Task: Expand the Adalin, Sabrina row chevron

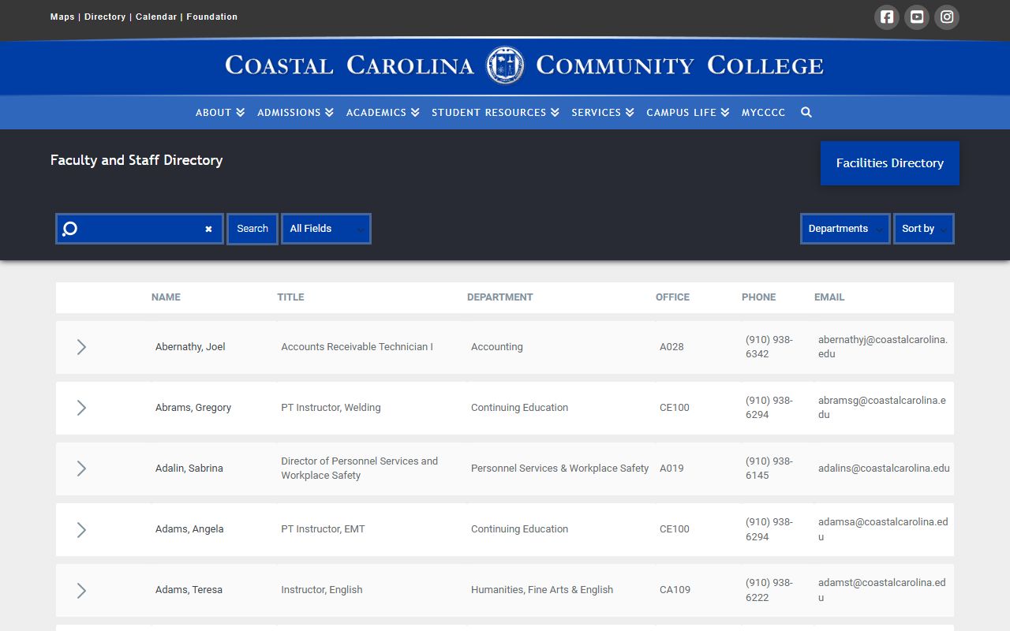Action: coord(81,469)
